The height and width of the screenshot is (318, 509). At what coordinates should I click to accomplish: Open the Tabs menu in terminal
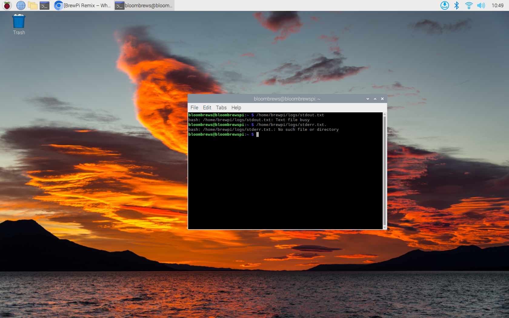pyautogui.click(x=221, y=108)
